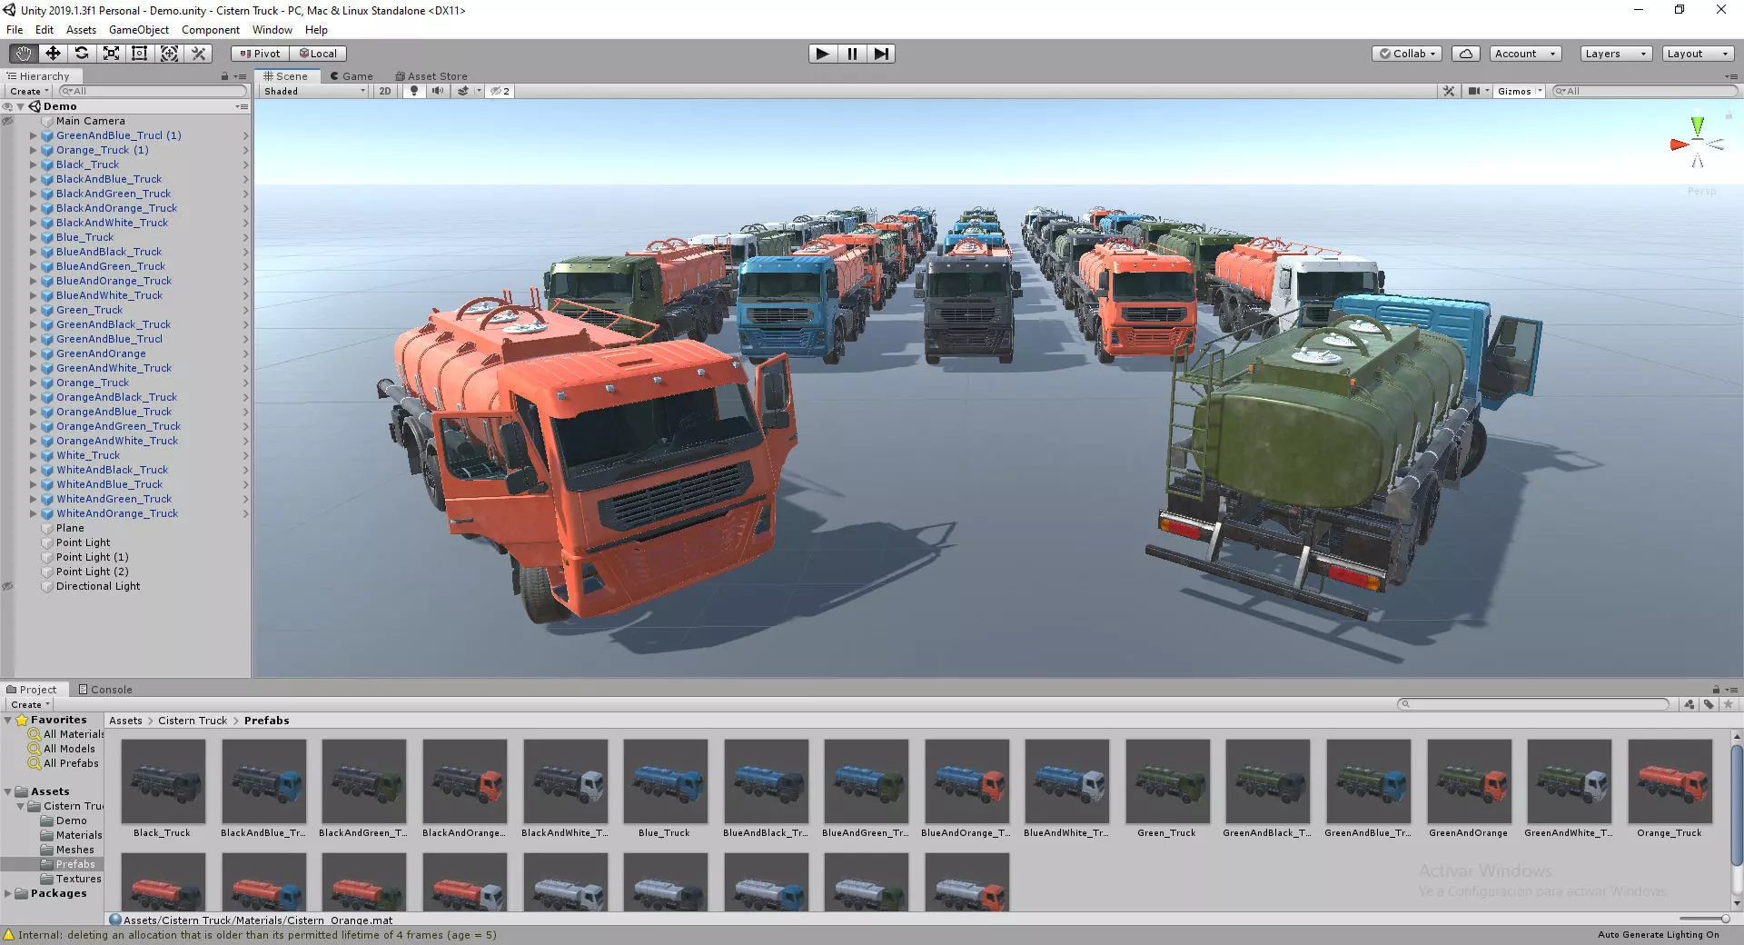
Task: Select the combined Transform tool
Action: click(169, 54)
